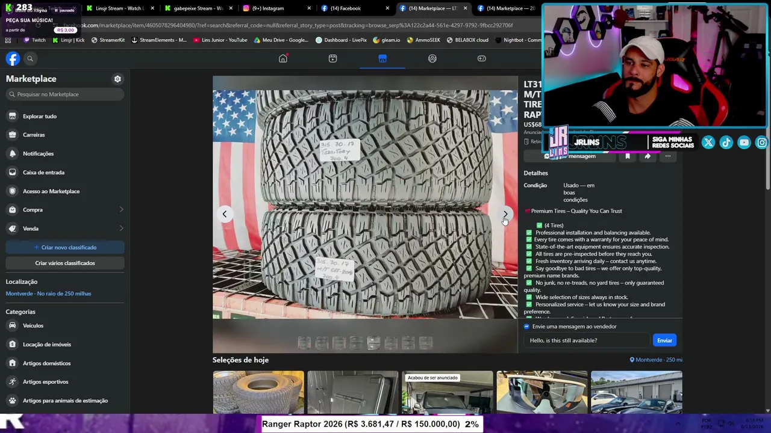This screenshot has width=771, height=433.
Task: Click the mensagem button on the listing
Action: coord(570,156)
